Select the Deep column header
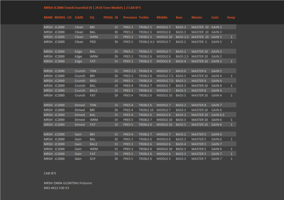Viewport: 284px width, 200px height. 231,17
